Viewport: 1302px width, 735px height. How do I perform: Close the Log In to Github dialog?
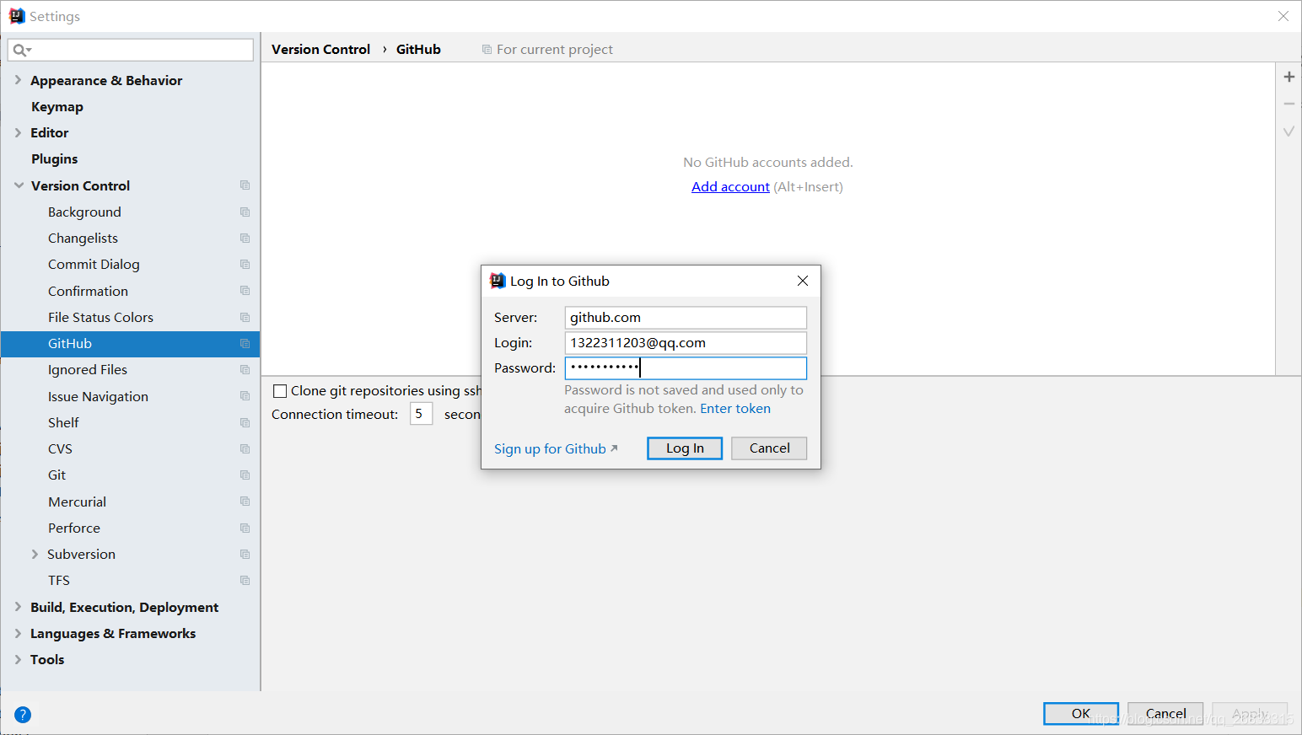[x=803, y=281]
